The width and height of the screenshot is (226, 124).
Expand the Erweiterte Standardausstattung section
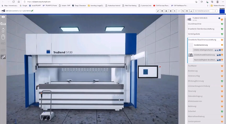(x=205, y=29)
